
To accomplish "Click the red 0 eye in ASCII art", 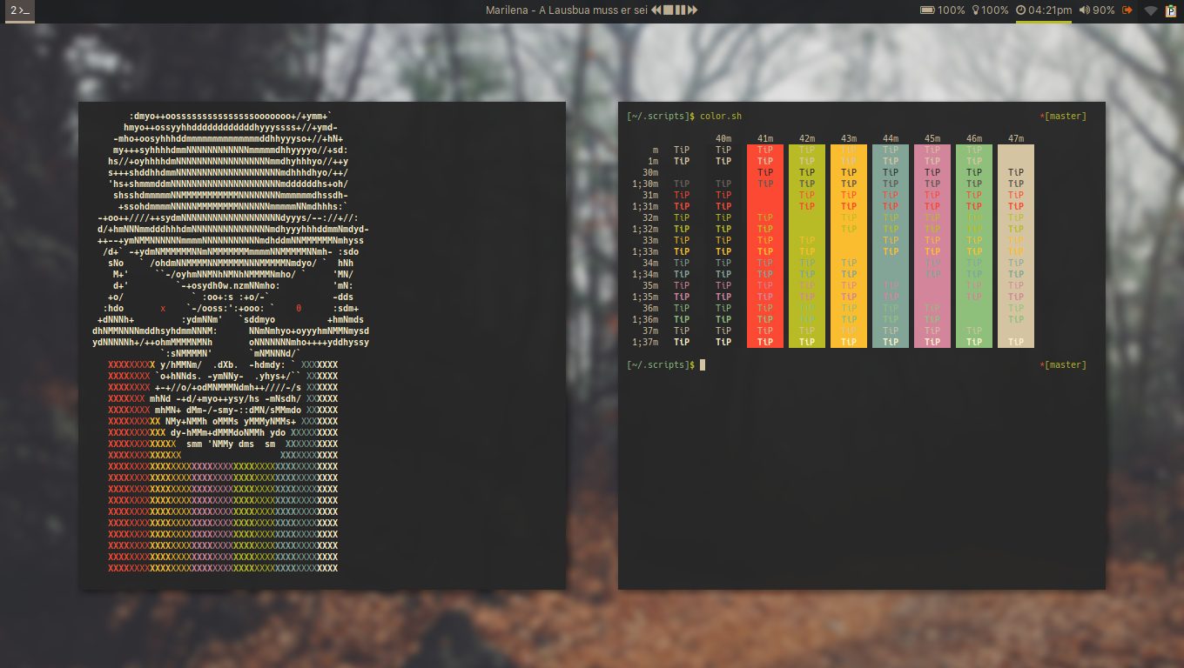I will click(299, 309).
